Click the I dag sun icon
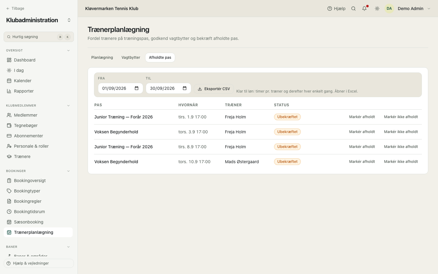 [9, 70]
